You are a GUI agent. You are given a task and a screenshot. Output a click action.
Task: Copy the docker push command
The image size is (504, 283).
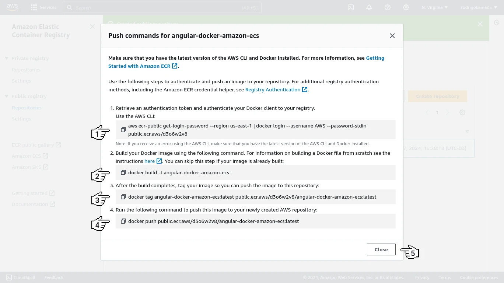tap(123, 221)
